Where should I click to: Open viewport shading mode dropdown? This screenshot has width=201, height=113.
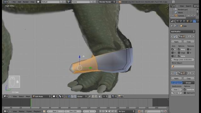tap(55, 96)
